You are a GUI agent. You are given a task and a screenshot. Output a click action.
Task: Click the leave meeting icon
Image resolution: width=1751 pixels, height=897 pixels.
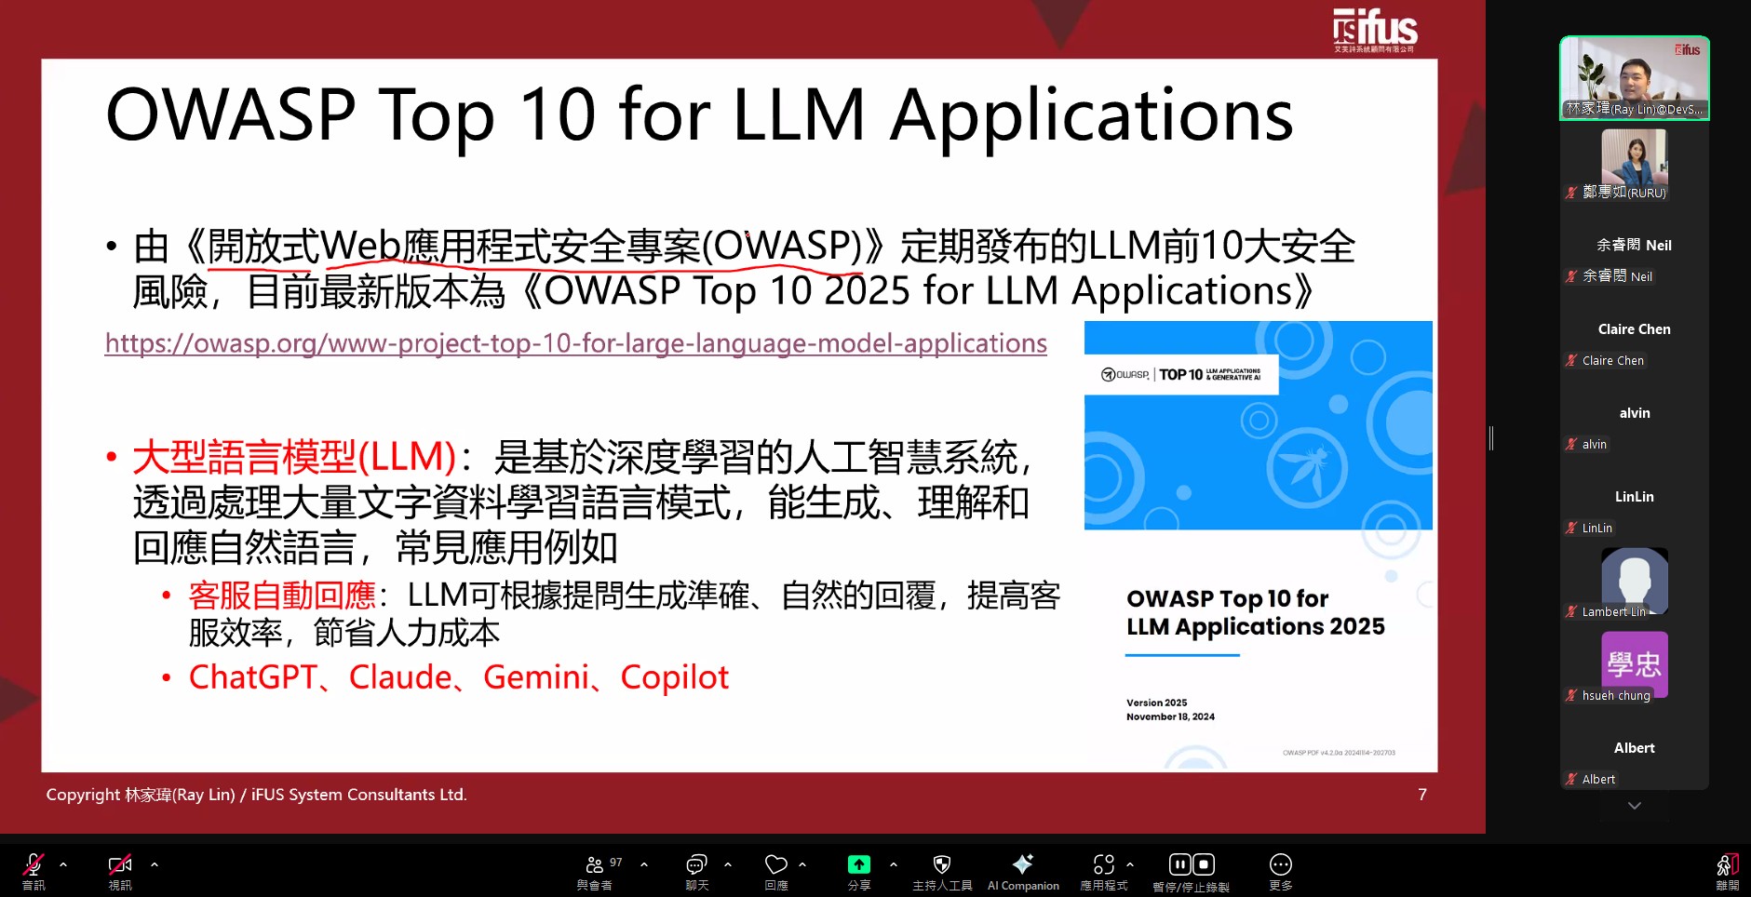coord(1727,865)
